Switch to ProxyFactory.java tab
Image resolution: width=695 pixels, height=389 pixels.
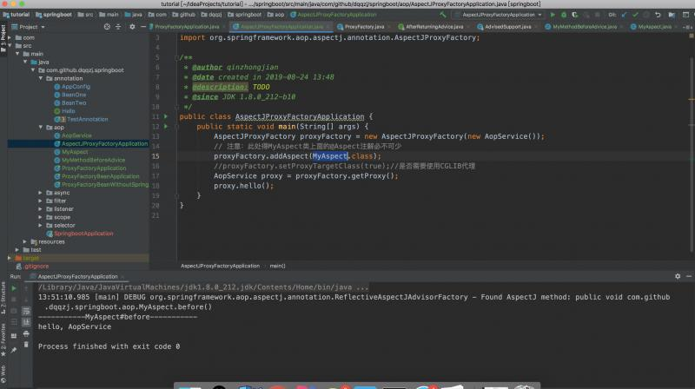364,27
